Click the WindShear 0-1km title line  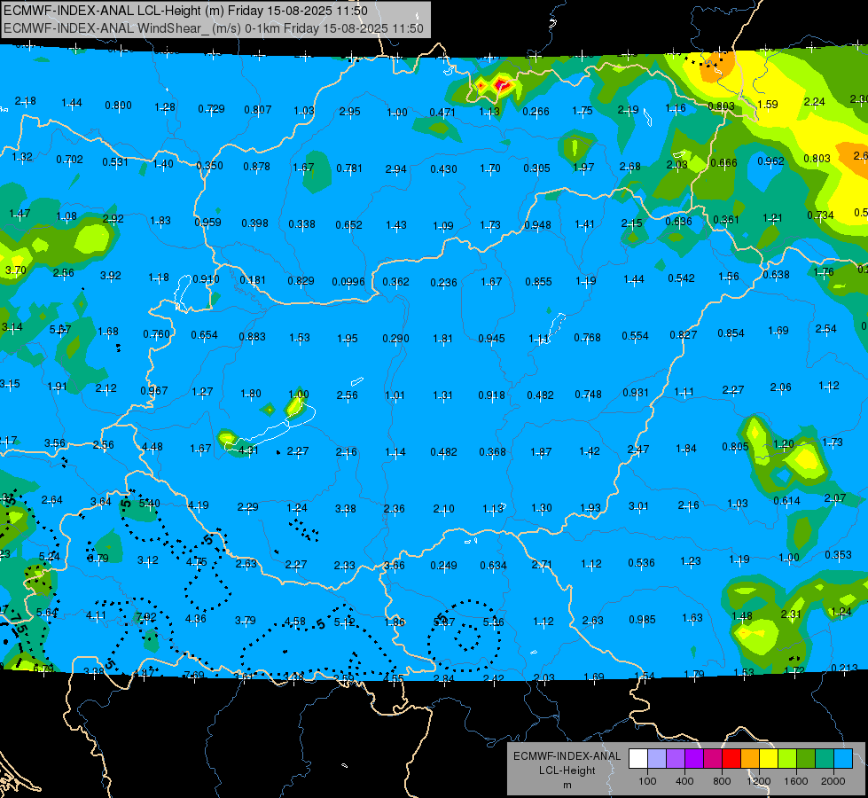click(x=213, y=28)
